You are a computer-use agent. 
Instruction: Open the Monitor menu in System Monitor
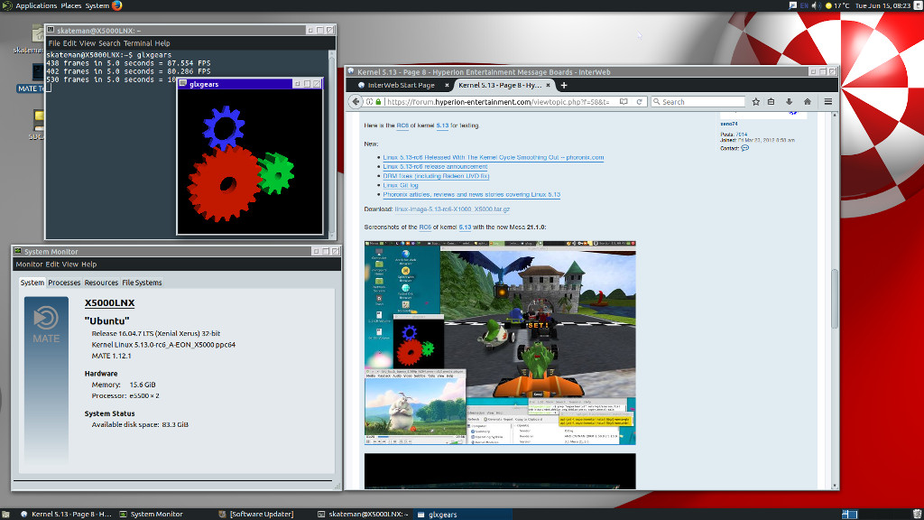[29, 265]
